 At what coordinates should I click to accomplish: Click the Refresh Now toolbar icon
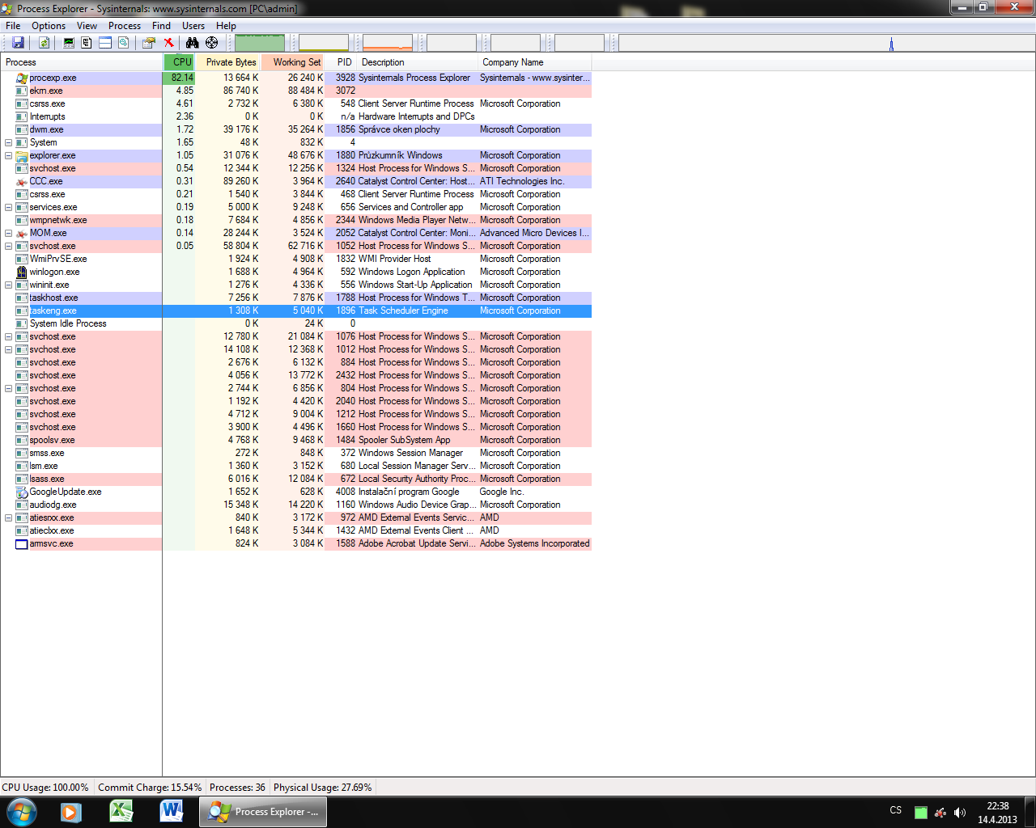pos(45,43)
